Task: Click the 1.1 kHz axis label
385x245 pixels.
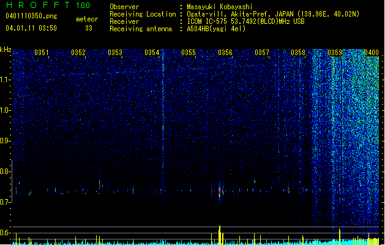Action: coord(6,80)
